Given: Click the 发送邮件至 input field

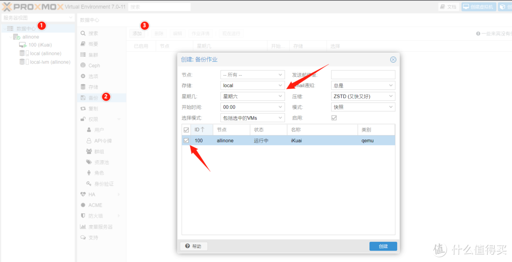Looking at the screenshot, I should click(x=363, y=75).
